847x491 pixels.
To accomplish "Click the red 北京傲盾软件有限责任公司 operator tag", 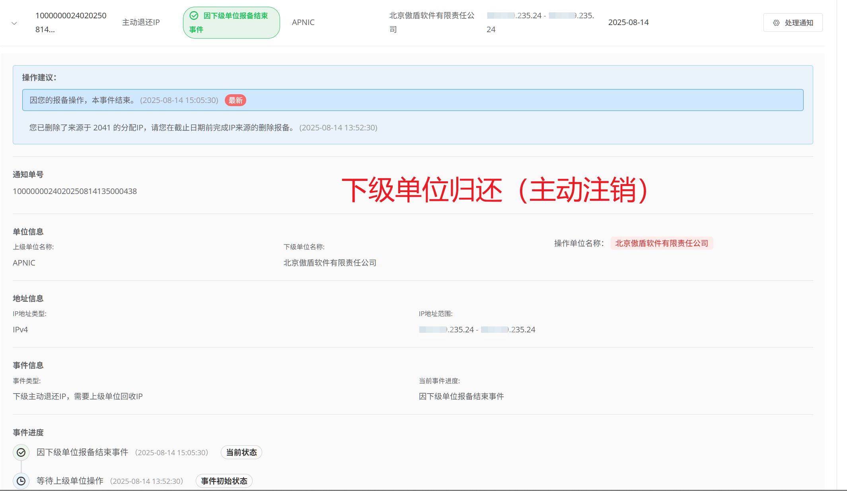I will (661, 243).
